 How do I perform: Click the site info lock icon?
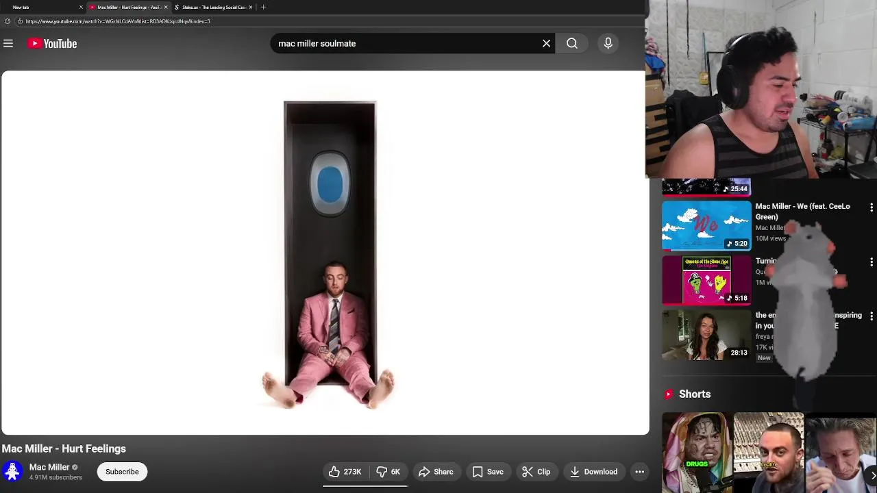20,21
